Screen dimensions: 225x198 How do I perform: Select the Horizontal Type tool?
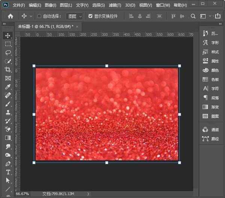coord(8,172)
